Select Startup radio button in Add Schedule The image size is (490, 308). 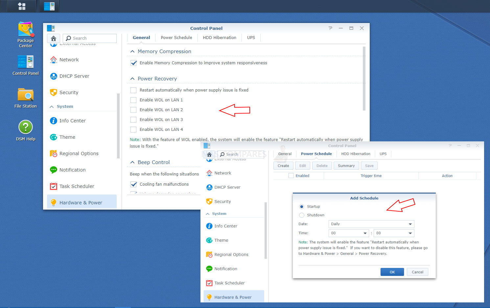[302, 207]
